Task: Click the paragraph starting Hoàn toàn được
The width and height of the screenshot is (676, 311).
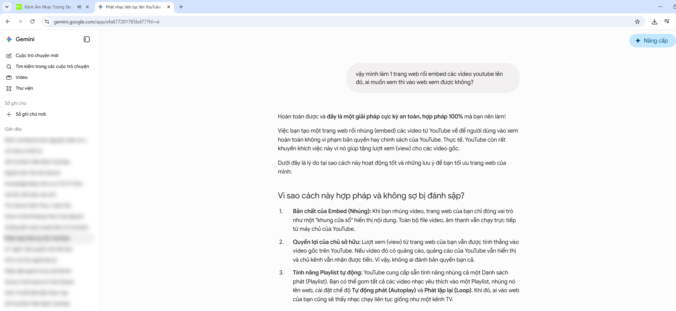Action: pyautogui.click(x=392, y=116)
